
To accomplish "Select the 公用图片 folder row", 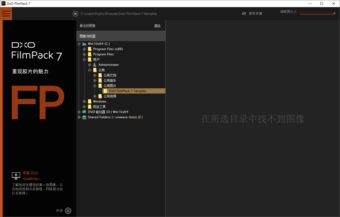I will (x=110, y=86).
